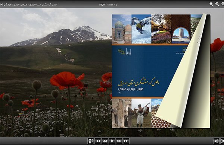
Task: Mute the flipbook sound
Action: coord(217,141)
